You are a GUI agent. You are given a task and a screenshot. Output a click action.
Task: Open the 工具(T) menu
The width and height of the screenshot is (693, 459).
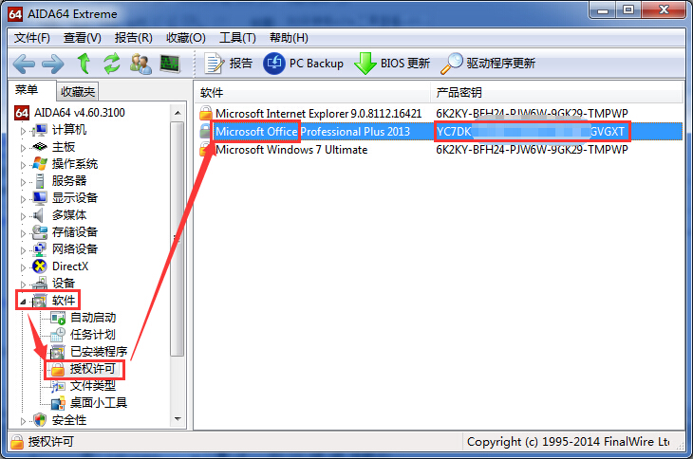[x=237, y=38]
